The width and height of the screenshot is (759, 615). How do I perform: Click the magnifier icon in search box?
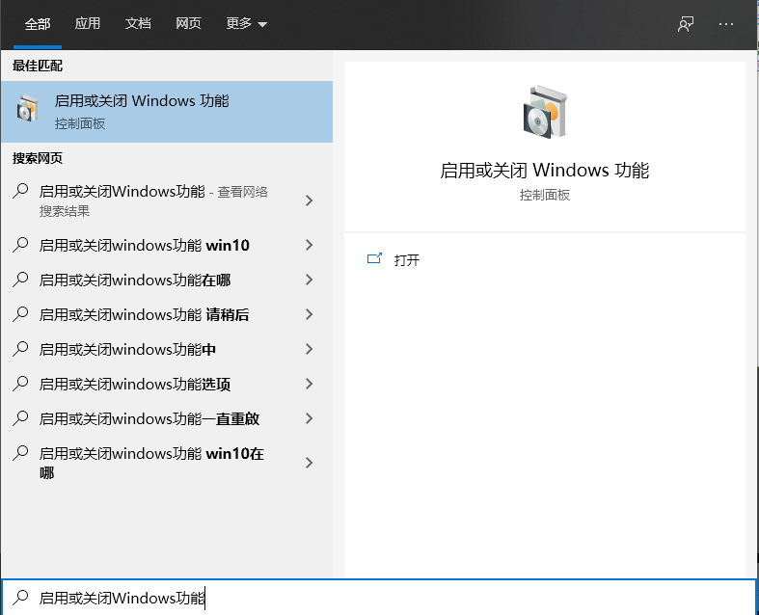pyautogui.click(x=20, y=598)
